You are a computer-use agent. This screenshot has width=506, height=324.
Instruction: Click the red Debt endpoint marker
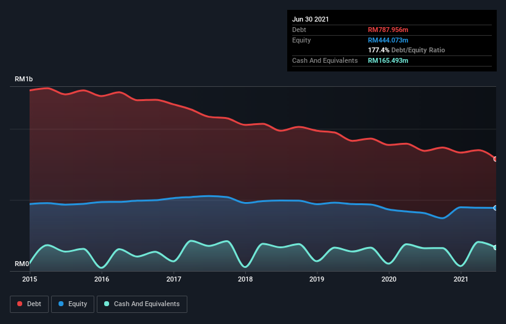[x=496, y=159]
